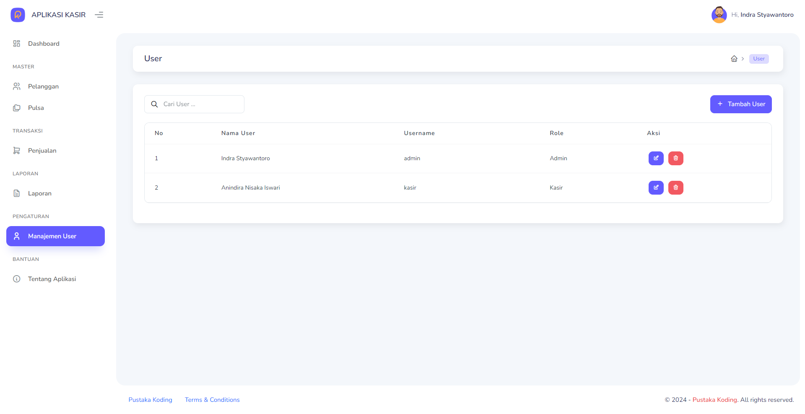
Task: Edit user Anindira Nisaka Iswari
Action: (x=656, y=187)
